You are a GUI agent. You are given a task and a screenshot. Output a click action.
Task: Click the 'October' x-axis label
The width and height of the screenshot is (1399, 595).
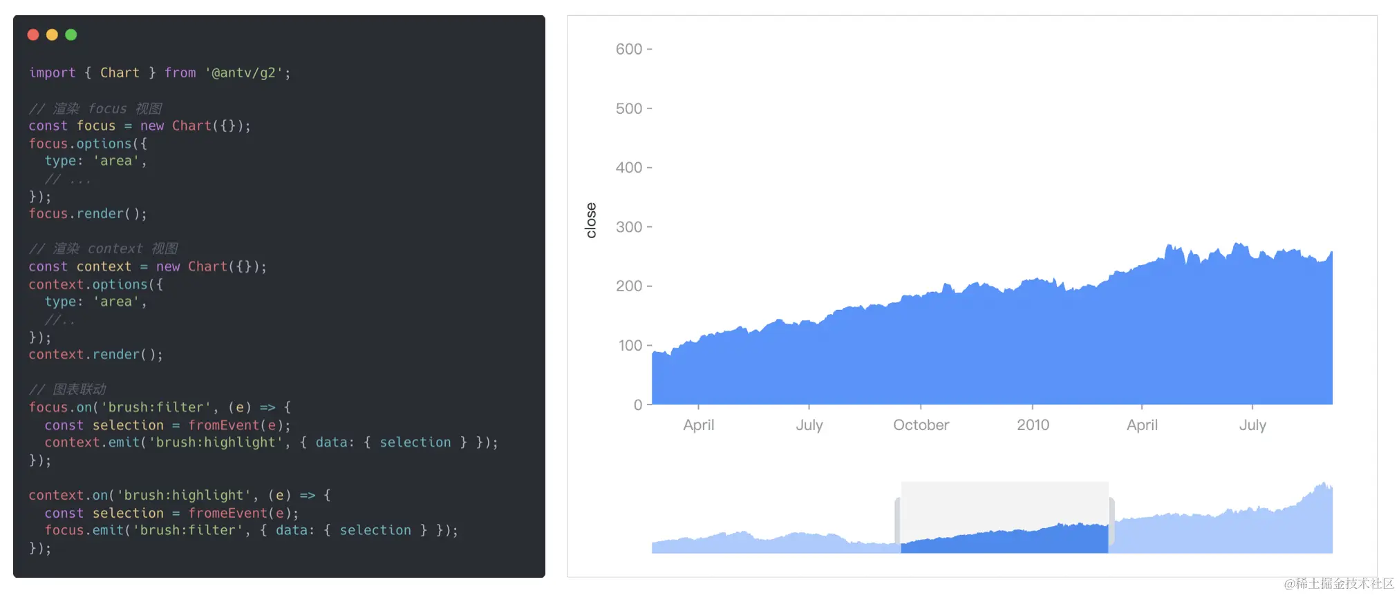point(921,425)
